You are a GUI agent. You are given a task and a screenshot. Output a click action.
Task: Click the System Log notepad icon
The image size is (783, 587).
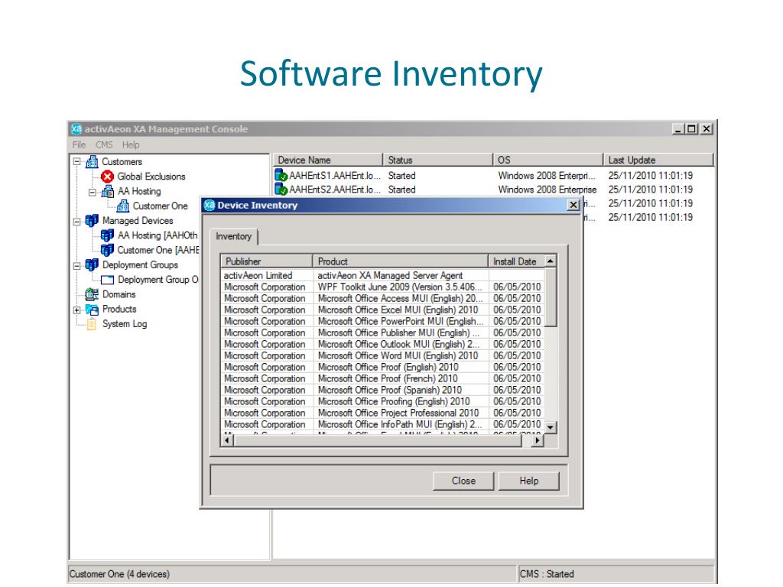(x=92, y=324)
